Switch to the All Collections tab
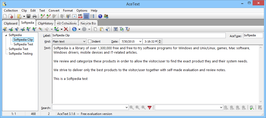The width and height of the screenshot is (266, 118). [67, 23]
